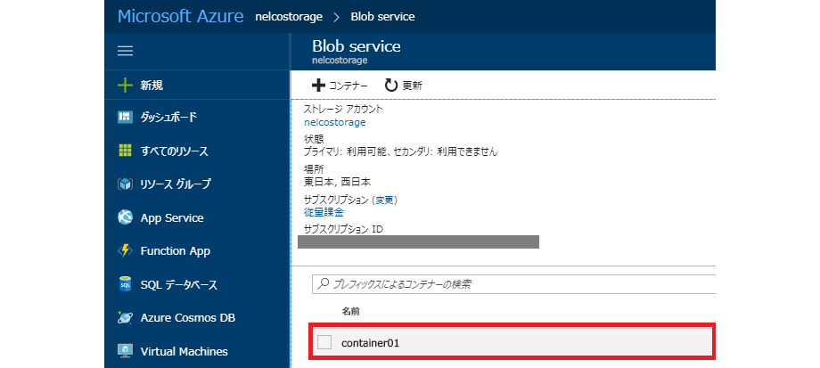Screen dimensions: 820x368
Task: Click the 東日本, 西日本 location text
Action: (x=337, y=183)
